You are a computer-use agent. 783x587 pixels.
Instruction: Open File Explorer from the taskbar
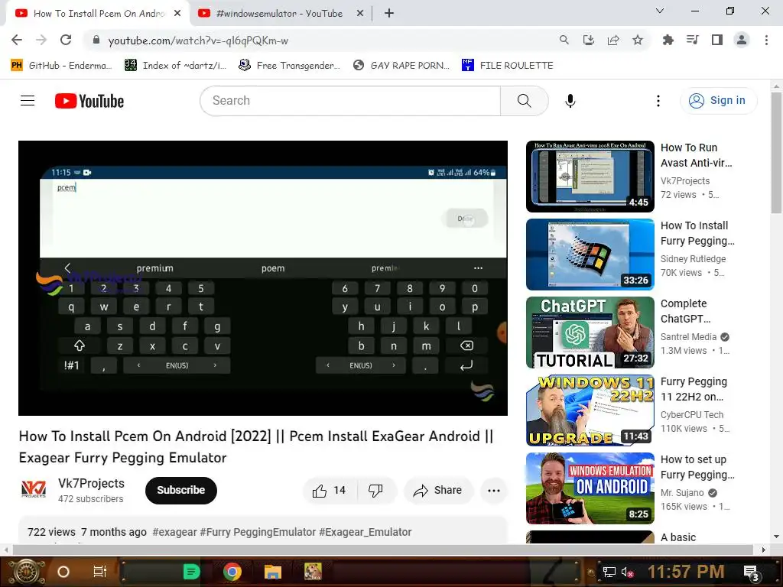click(273, 572)
